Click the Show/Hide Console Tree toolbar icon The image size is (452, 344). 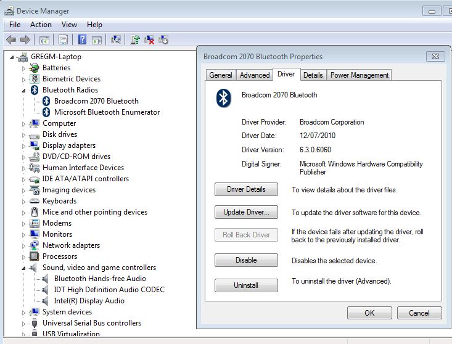[x=44, y=39]
